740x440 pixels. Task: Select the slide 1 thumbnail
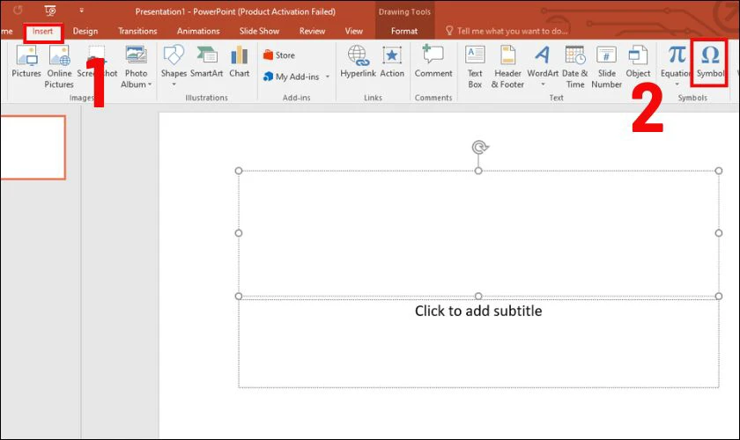(33, 148)
